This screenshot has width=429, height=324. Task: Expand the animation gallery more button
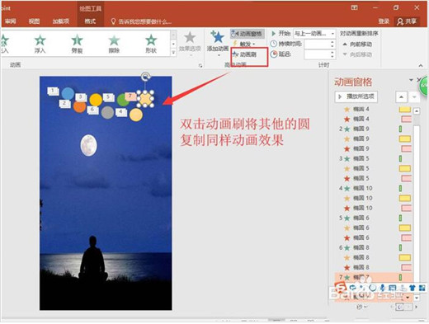(173, 52)
